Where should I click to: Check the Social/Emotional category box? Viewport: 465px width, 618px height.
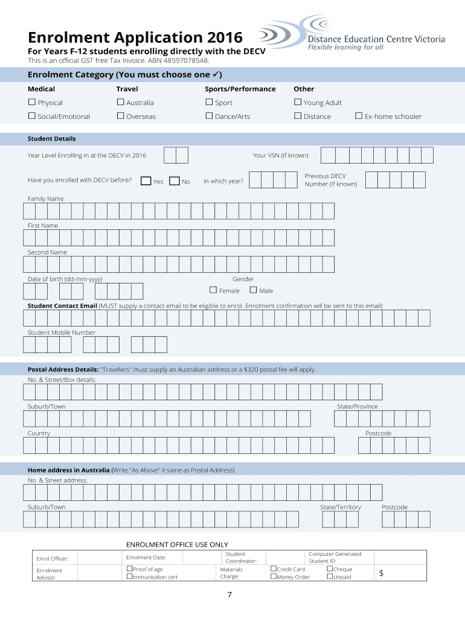(32, 116)
